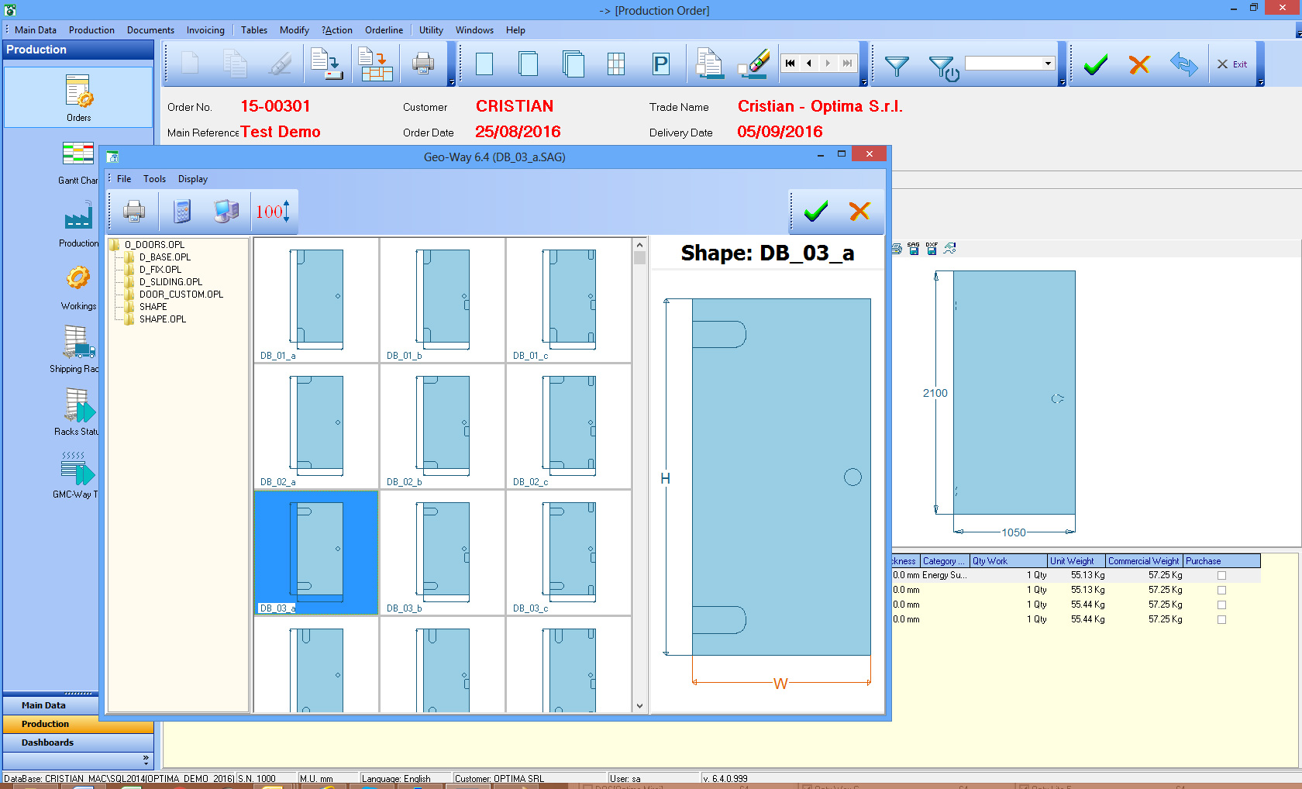Click the colored pencil marker icon
The image size is (1302, 789).
coord(754,64)
